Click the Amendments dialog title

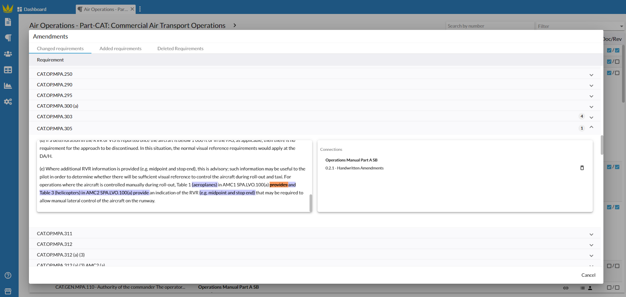click(51, 37)
